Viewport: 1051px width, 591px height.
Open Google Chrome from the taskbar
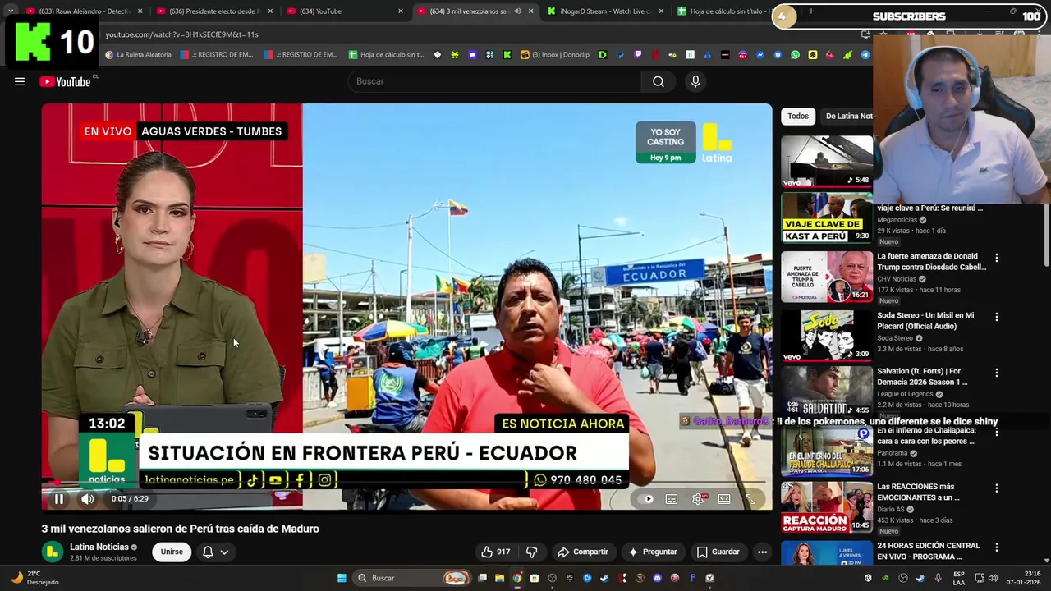click(516, 578)
